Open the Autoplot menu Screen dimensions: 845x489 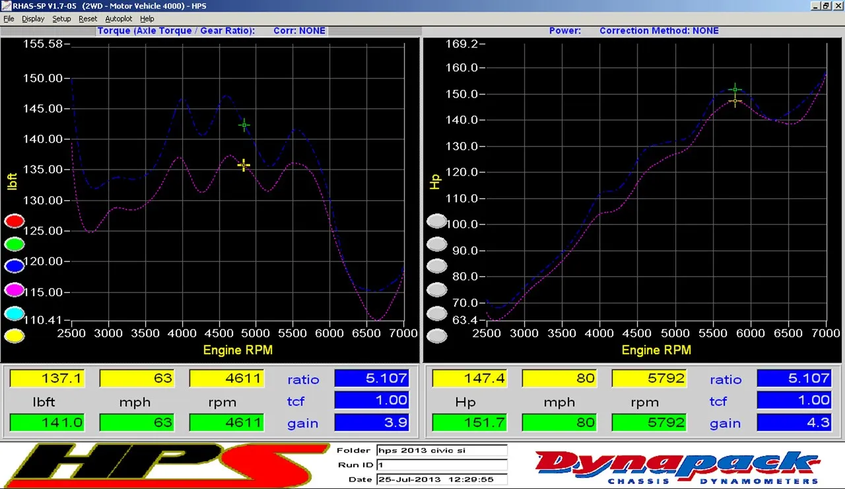point(119,19)
